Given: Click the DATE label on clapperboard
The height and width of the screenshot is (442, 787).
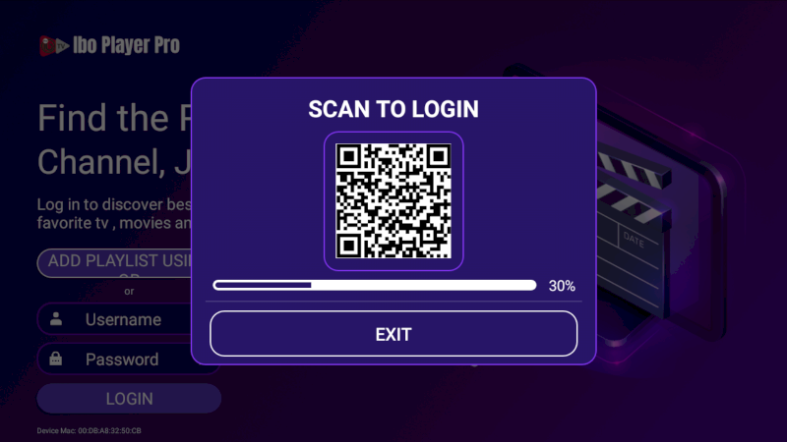Looking at the screenshot, I should click(x=634, y=239).
